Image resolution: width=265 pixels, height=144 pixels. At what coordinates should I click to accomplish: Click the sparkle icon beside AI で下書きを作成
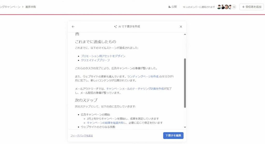pos(115,27)
